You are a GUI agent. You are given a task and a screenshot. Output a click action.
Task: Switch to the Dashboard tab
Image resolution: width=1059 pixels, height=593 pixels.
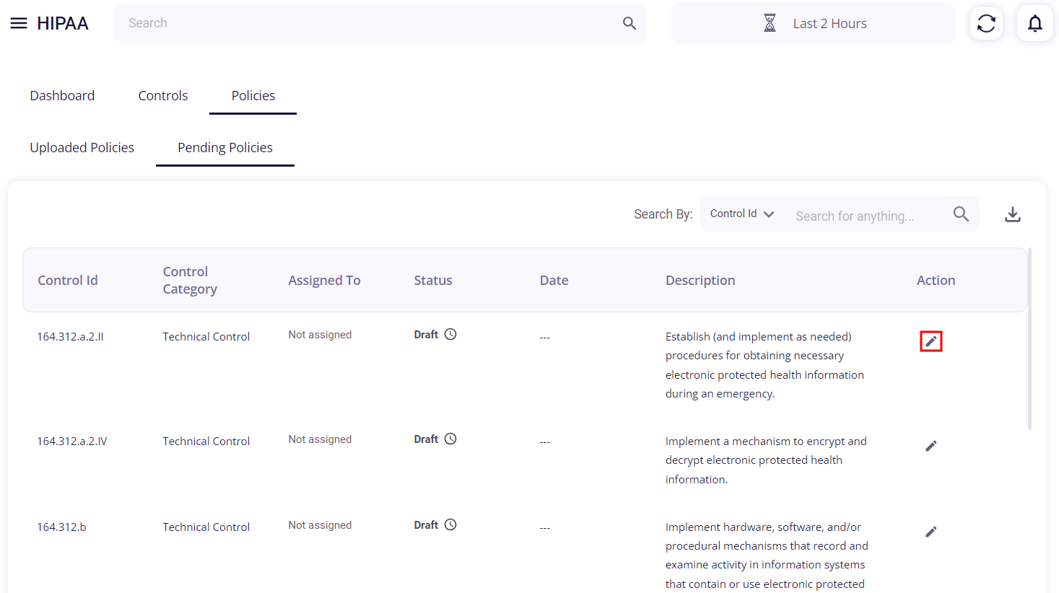point(62,95)
